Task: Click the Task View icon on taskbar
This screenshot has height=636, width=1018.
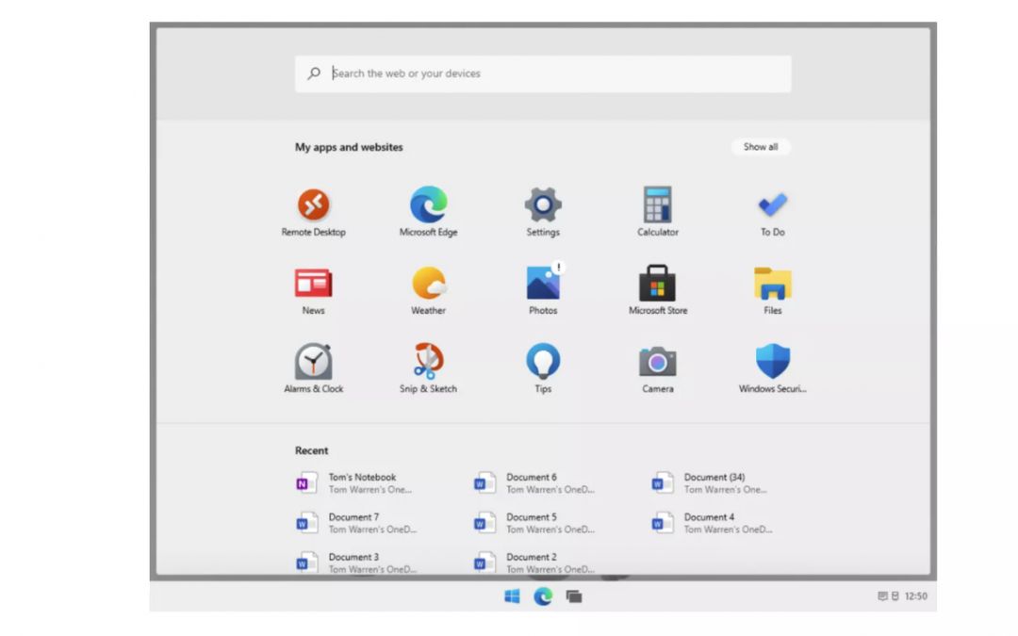Action: (x=574, y=596)
